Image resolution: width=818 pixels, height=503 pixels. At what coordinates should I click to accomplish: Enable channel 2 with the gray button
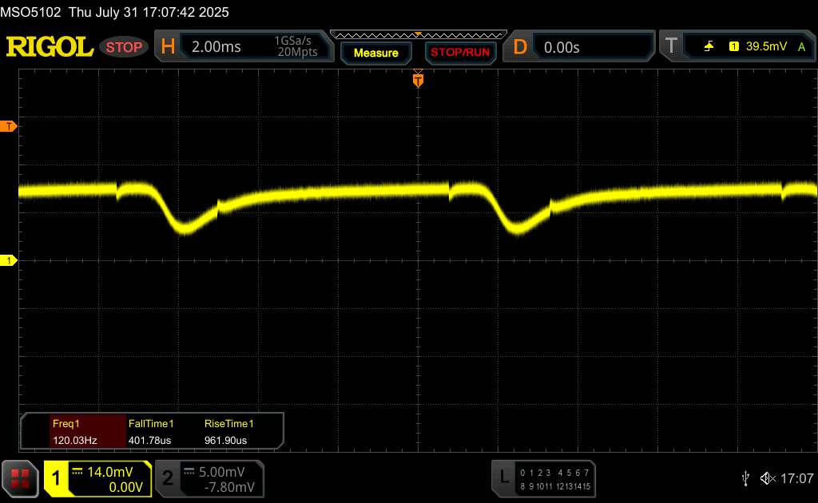click(168, 477)
